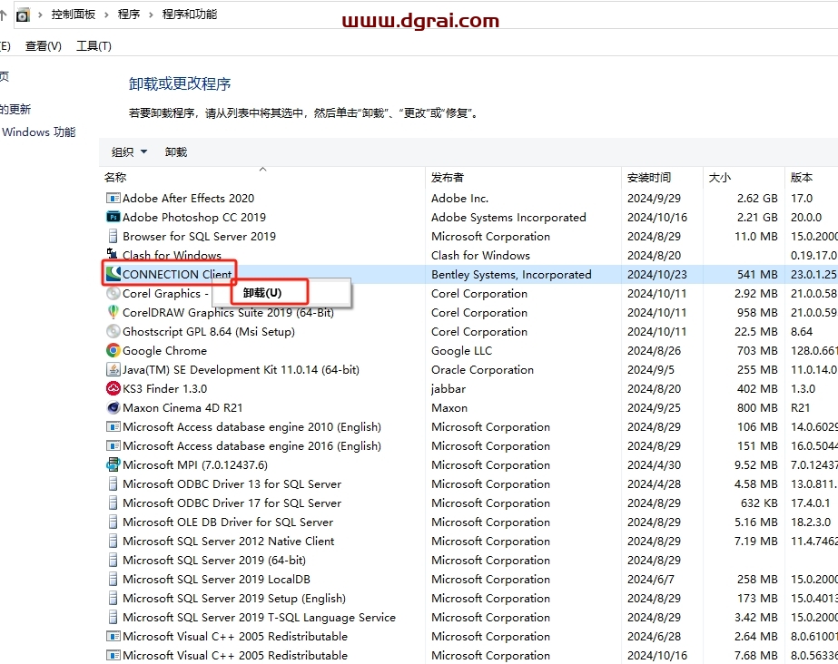Click the Access database engine 2010 icon
The height and width of the screenshot is (664, 838).
click(113, 426)
